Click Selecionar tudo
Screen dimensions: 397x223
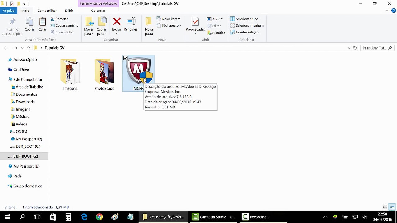[x=244, y=19]
